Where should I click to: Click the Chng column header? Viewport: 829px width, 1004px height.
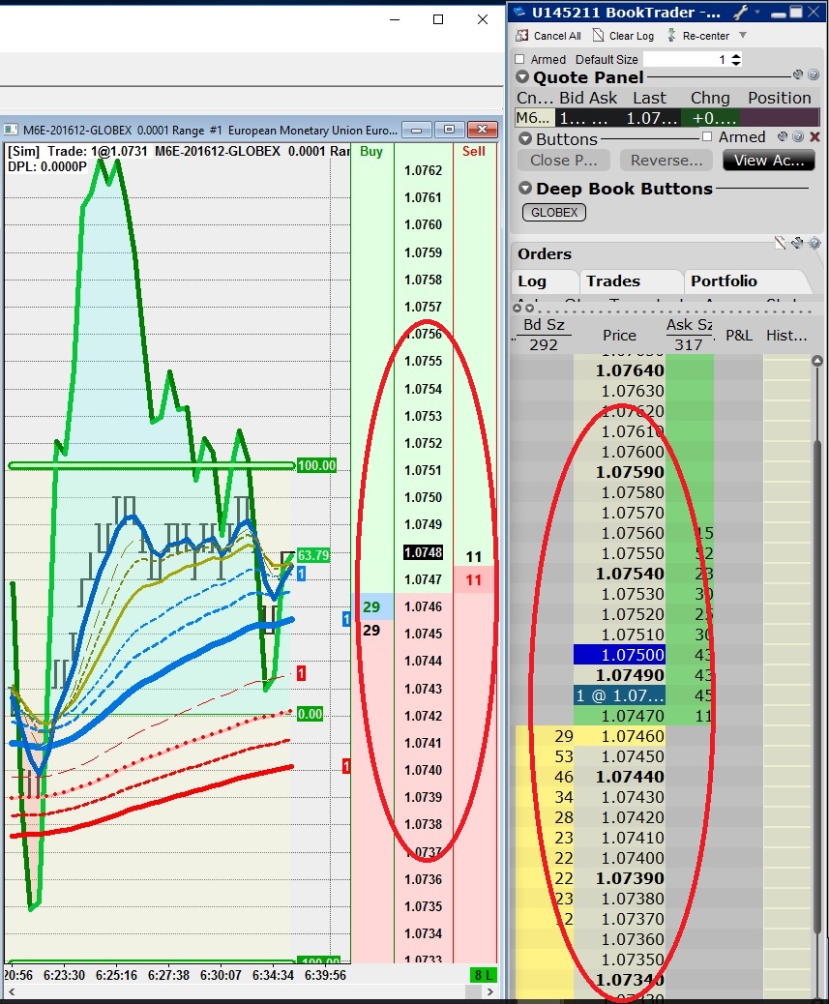(x=709, y=98)
